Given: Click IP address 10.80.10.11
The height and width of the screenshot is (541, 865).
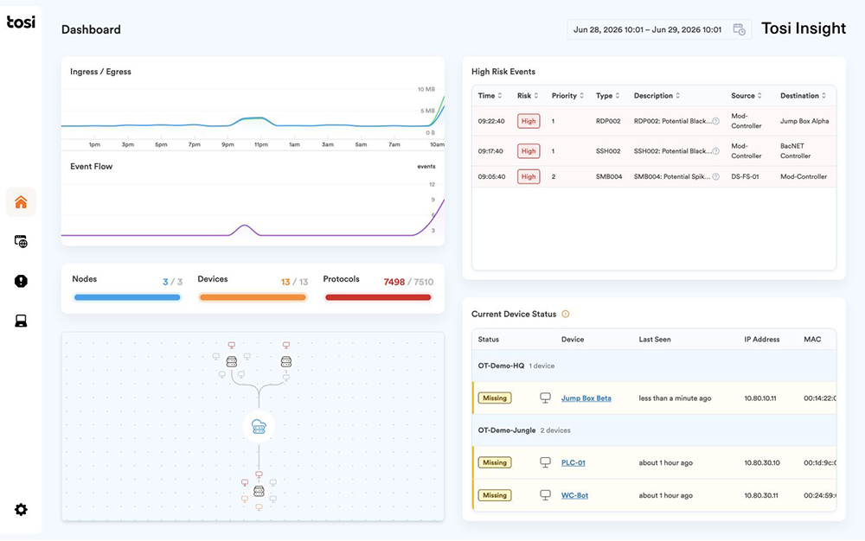Looking at the screenshot, I should pos(760,398).
